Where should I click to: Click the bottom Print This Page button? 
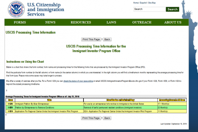coord(91,118)
